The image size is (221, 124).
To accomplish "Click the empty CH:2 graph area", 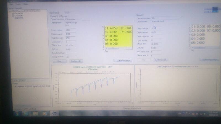I will [178, 85].
